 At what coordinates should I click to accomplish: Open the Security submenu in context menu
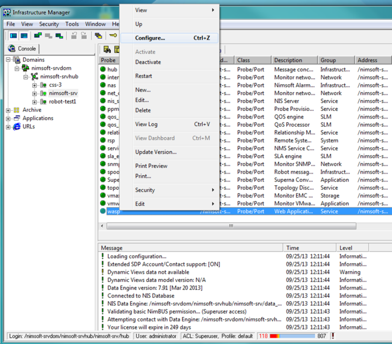pos(169,190)
